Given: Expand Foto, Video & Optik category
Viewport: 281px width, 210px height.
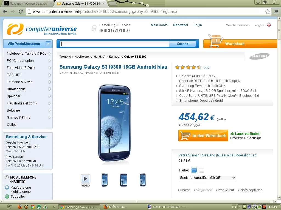Looking at the screenshot, I should pyautogui.click(x=50, y=68).
